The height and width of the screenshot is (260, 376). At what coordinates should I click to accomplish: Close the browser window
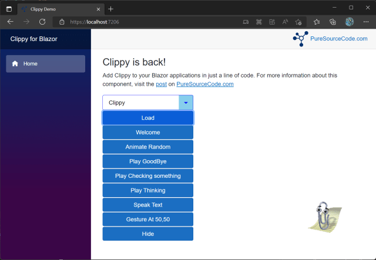[368, 8]
